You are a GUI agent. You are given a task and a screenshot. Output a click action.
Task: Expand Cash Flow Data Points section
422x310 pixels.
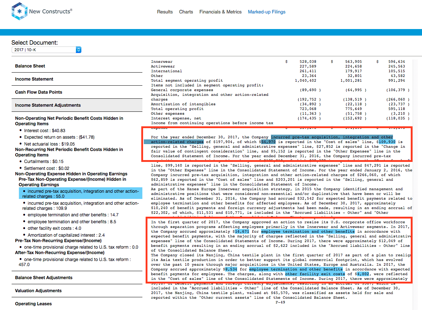[x=77, y=92]
